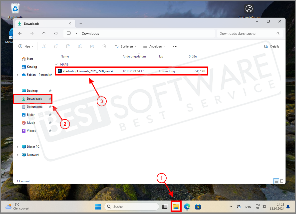Go up one folder level

coord(44,33)
